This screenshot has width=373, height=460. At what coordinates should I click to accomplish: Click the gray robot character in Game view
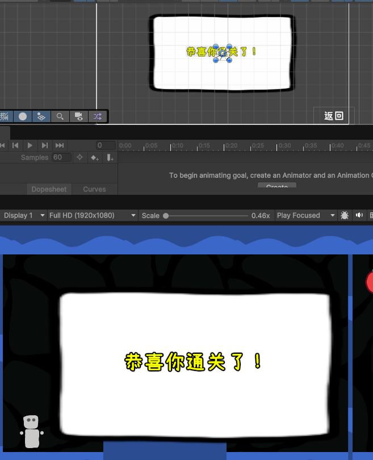coord(32,431)
